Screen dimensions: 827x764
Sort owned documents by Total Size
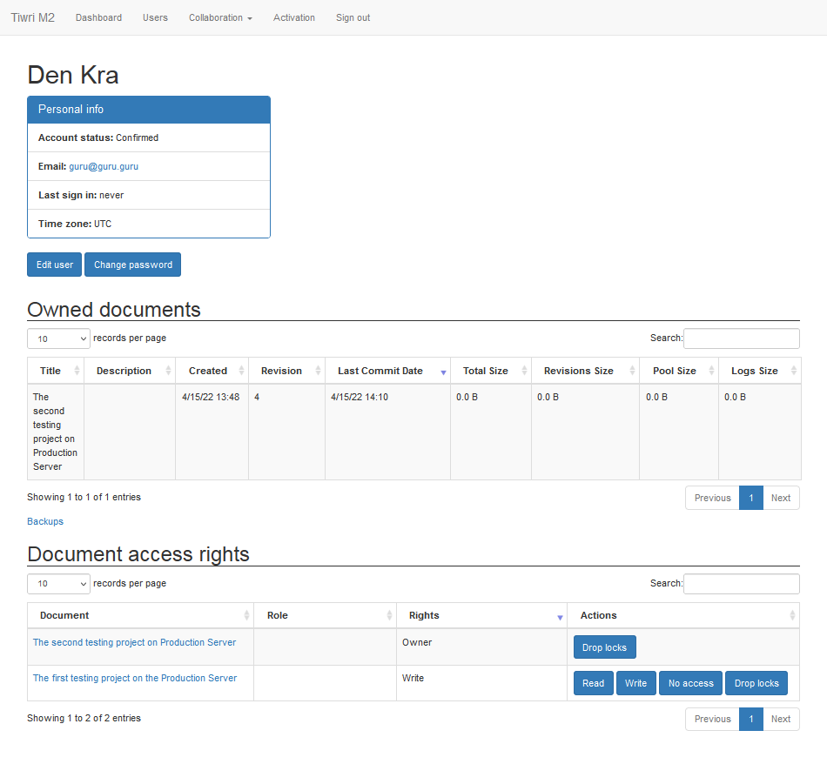coord(490,371)
